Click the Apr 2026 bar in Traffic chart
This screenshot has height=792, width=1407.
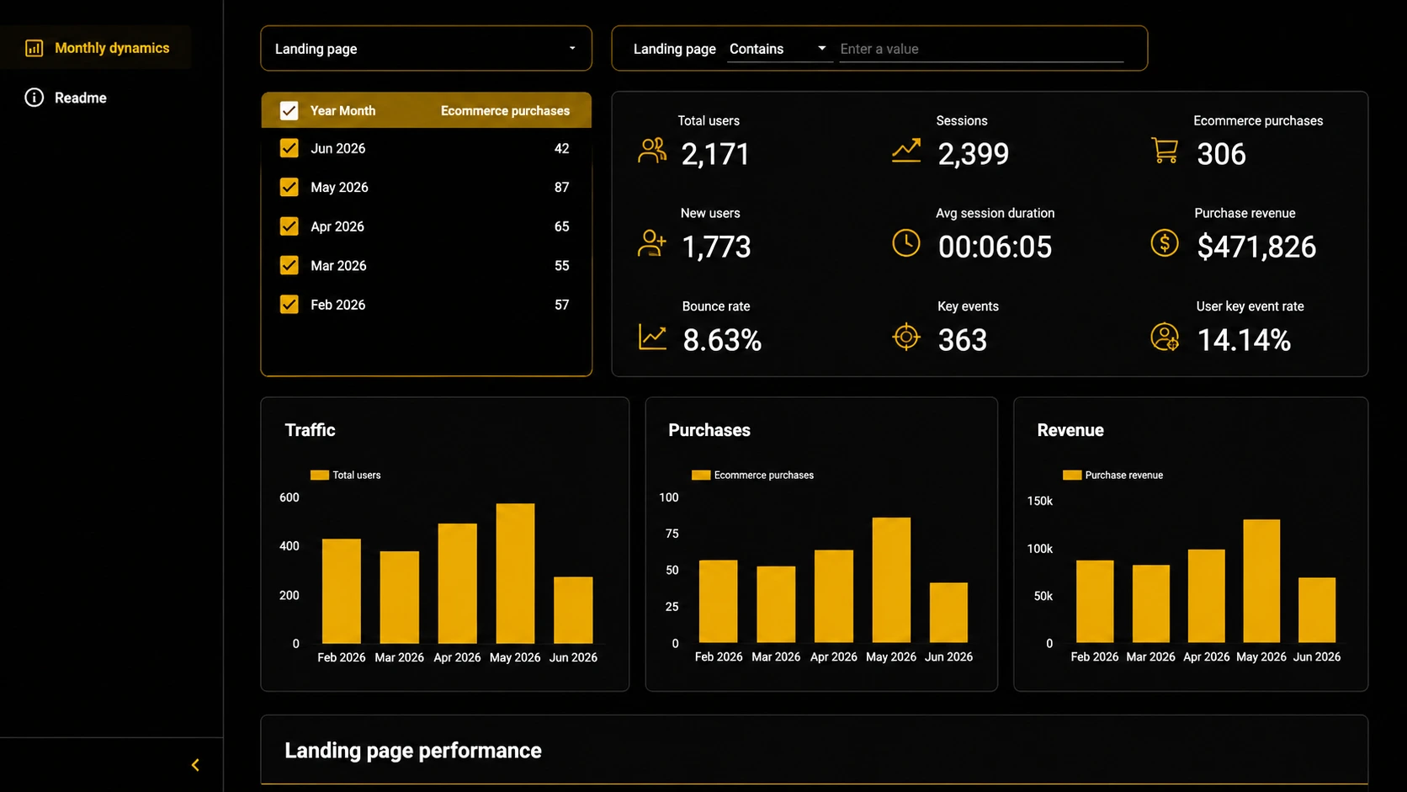coord(457,583)
